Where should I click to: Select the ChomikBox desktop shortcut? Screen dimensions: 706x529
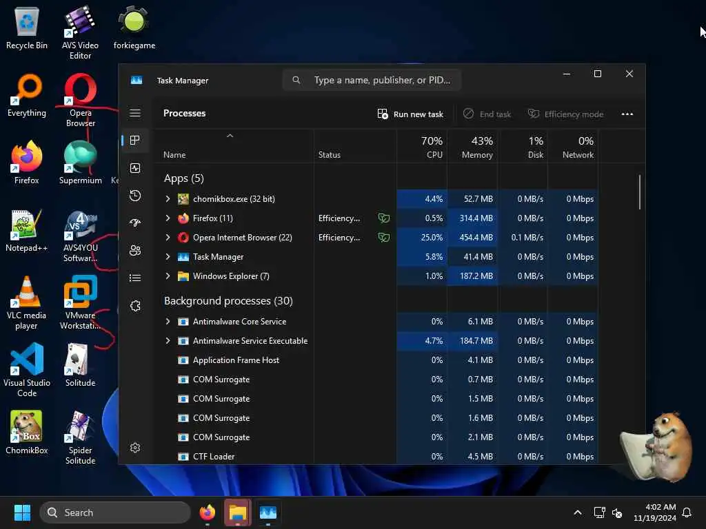pyautogui.click(x=27, y=433)
